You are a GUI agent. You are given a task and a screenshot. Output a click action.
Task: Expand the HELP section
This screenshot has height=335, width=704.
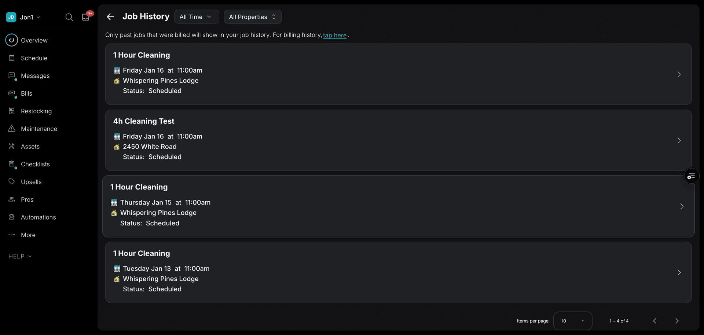(x=20, y=256)
